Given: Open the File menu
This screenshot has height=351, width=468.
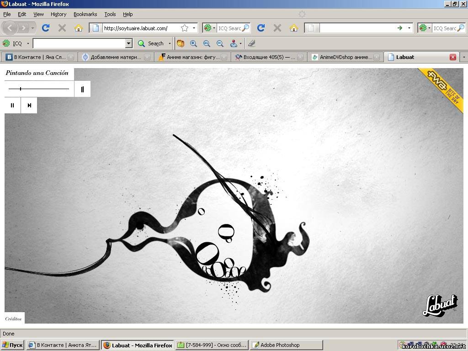Looking at the screenshot, I should click(7, 14).
